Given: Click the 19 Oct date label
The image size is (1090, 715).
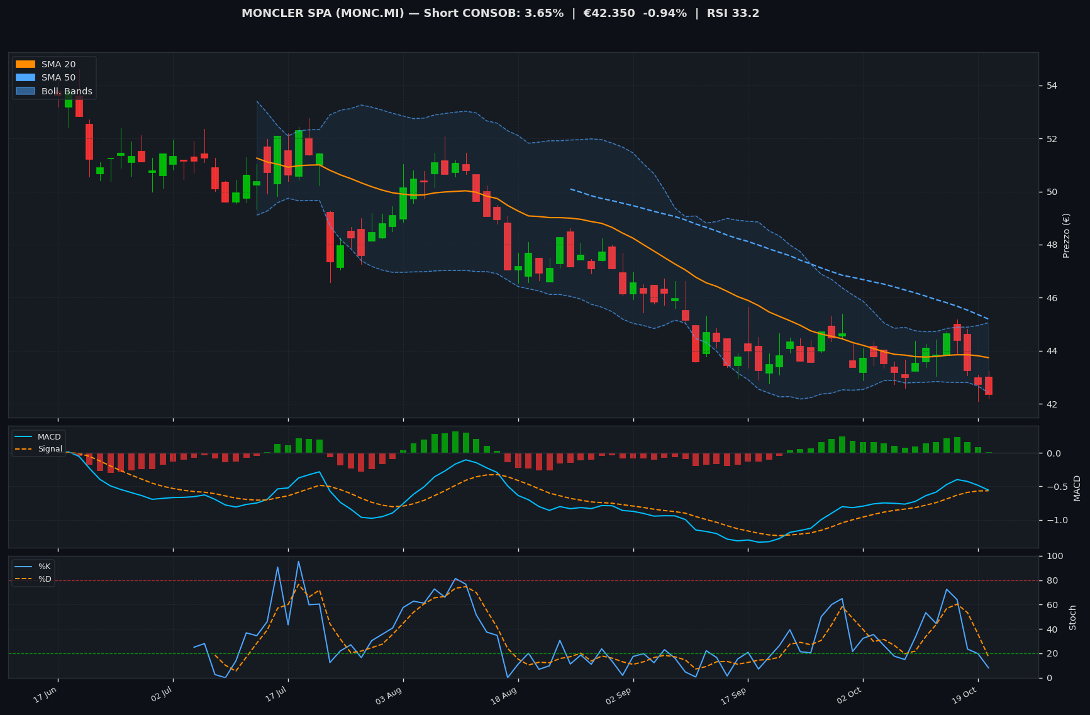Looking at the screenshot, I should (x=964, y=696).
